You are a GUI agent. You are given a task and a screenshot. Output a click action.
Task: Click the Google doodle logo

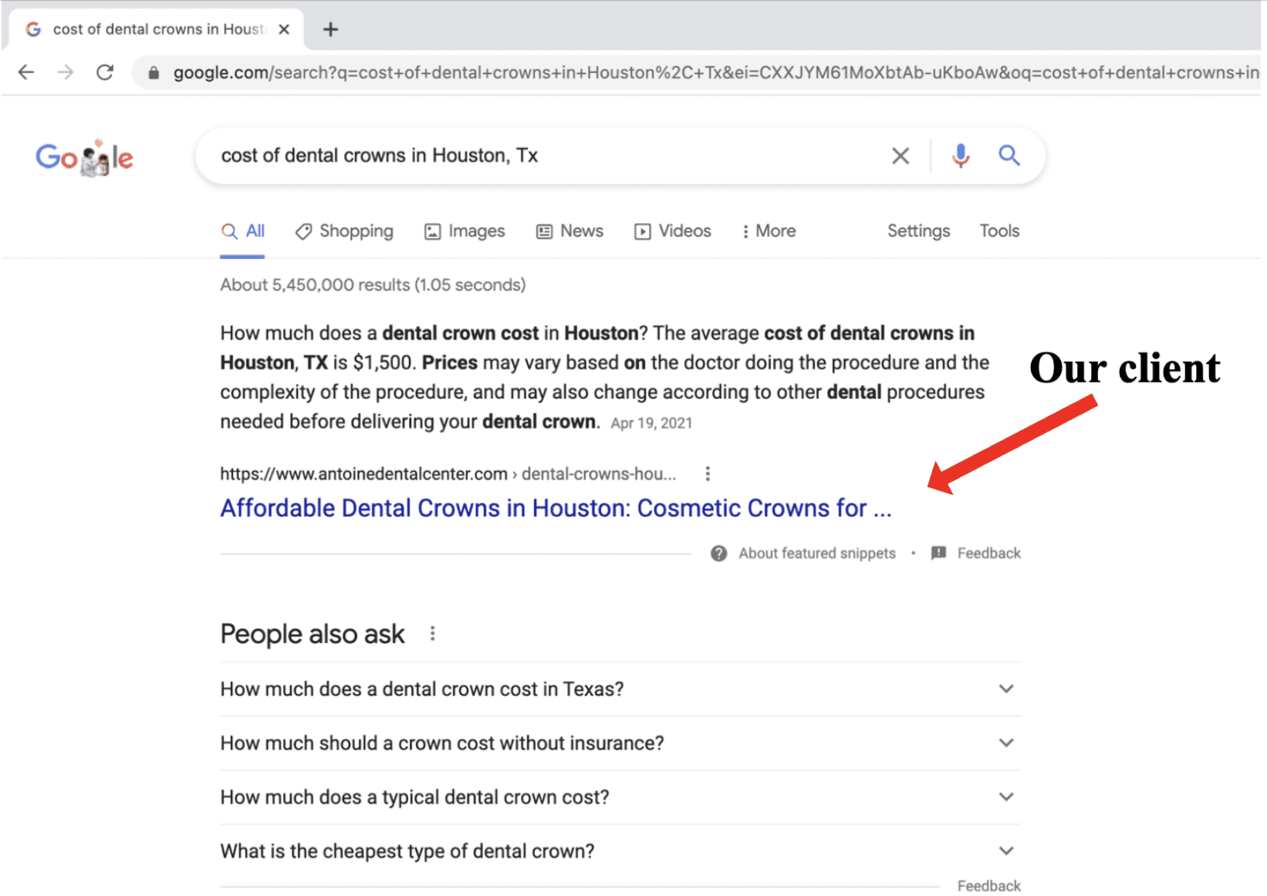84,157
